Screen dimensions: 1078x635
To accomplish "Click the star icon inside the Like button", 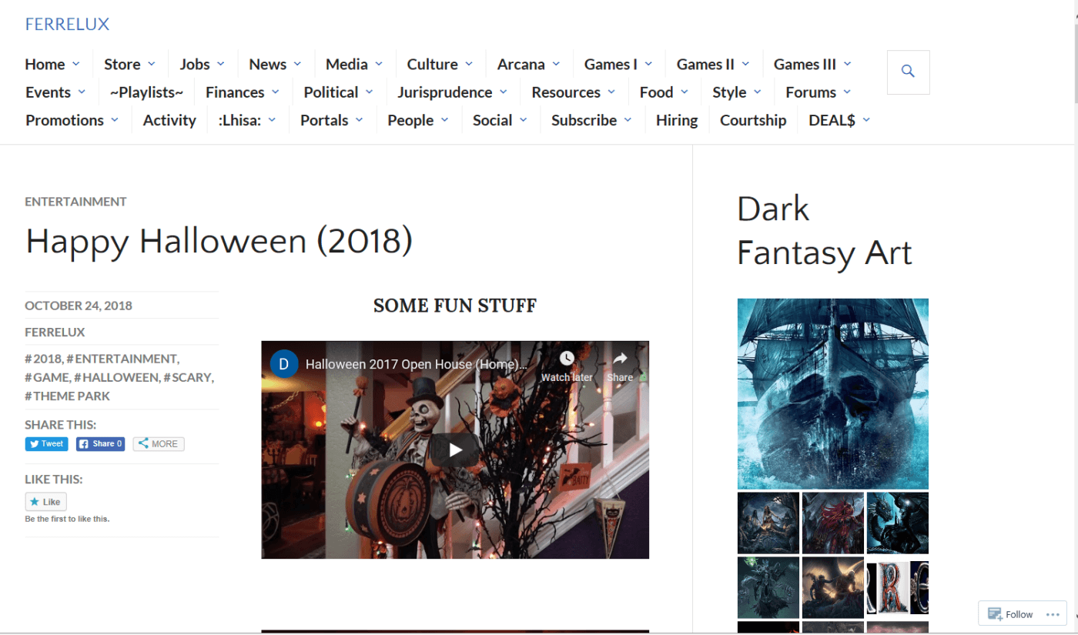I will coord(35,501).
